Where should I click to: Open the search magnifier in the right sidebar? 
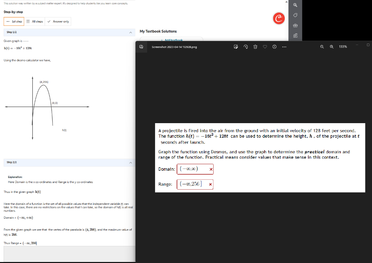[x=295, y=5]
